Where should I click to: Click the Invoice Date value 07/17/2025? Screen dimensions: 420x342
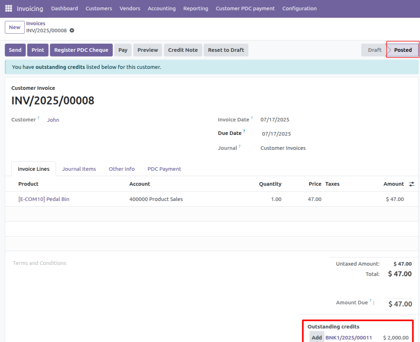[x=275, y=120]
